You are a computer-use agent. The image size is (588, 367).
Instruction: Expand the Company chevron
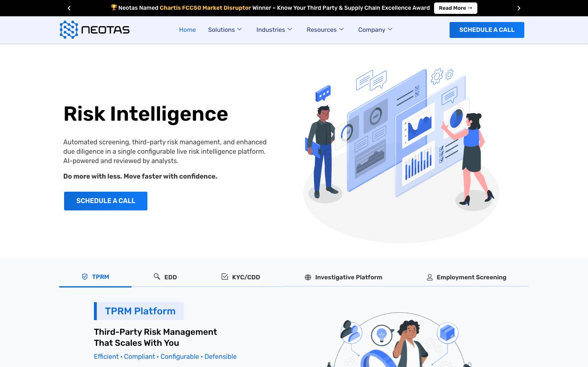pos(390,29)
